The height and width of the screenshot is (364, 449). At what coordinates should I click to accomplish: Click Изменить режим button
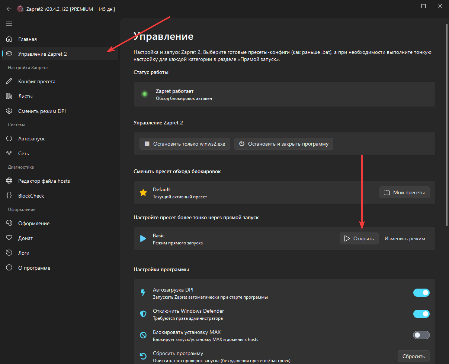(405, 238)
